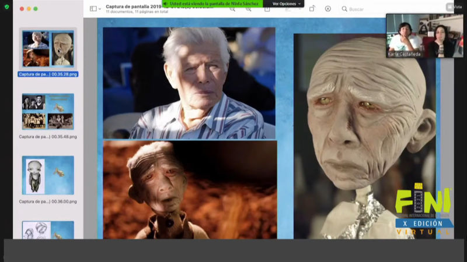This screenshot has height=262, width=467.
Task: Click the label 'Captura de pa...) 00.35.48.png'
Action: tap(48, 137)
